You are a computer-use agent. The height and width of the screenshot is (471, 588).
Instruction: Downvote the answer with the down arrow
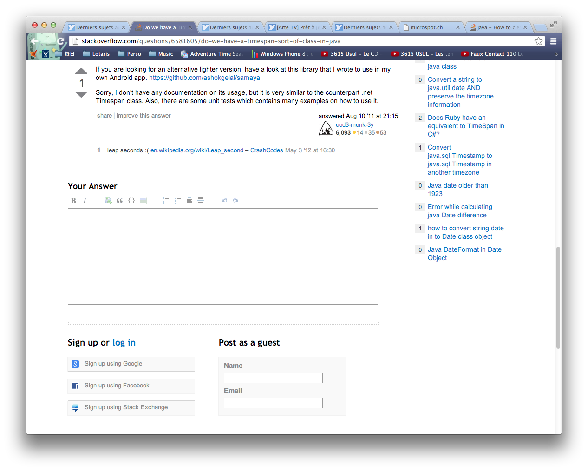(x=81, y=95)
